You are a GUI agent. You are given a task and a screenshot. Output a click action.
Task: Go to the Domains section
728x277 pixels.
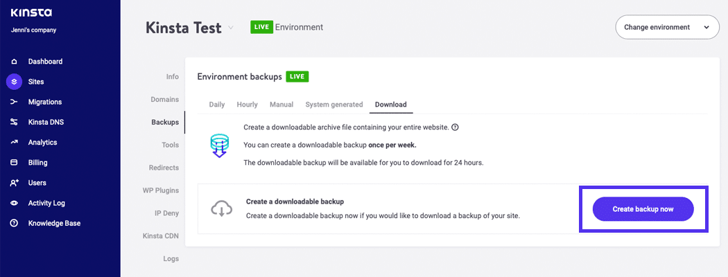coord(164,100)
